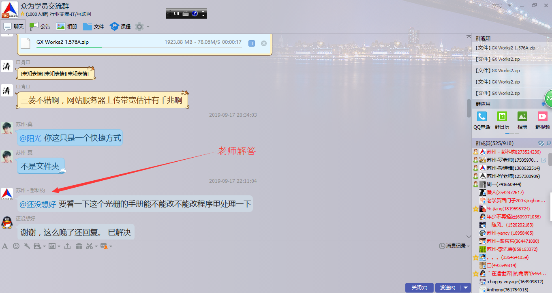Switch to the 公告 tab
The image size is (552, 293).
coord(40,26)
